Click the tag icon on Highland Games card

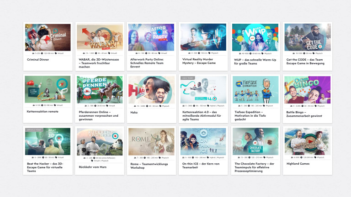315,158
